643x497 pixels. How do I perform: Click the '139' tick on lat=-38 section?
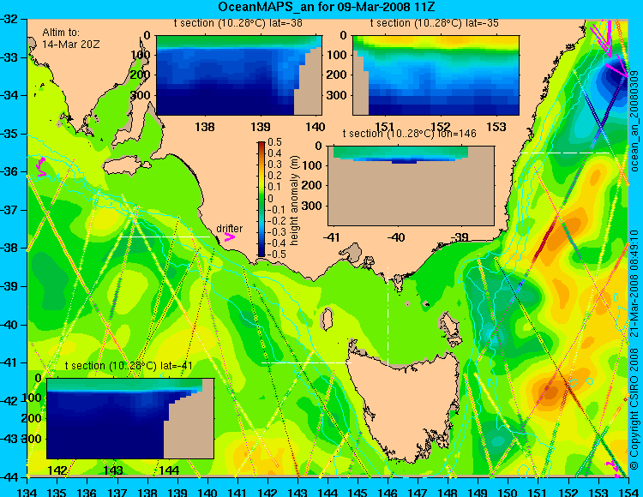tap(261, 127)
